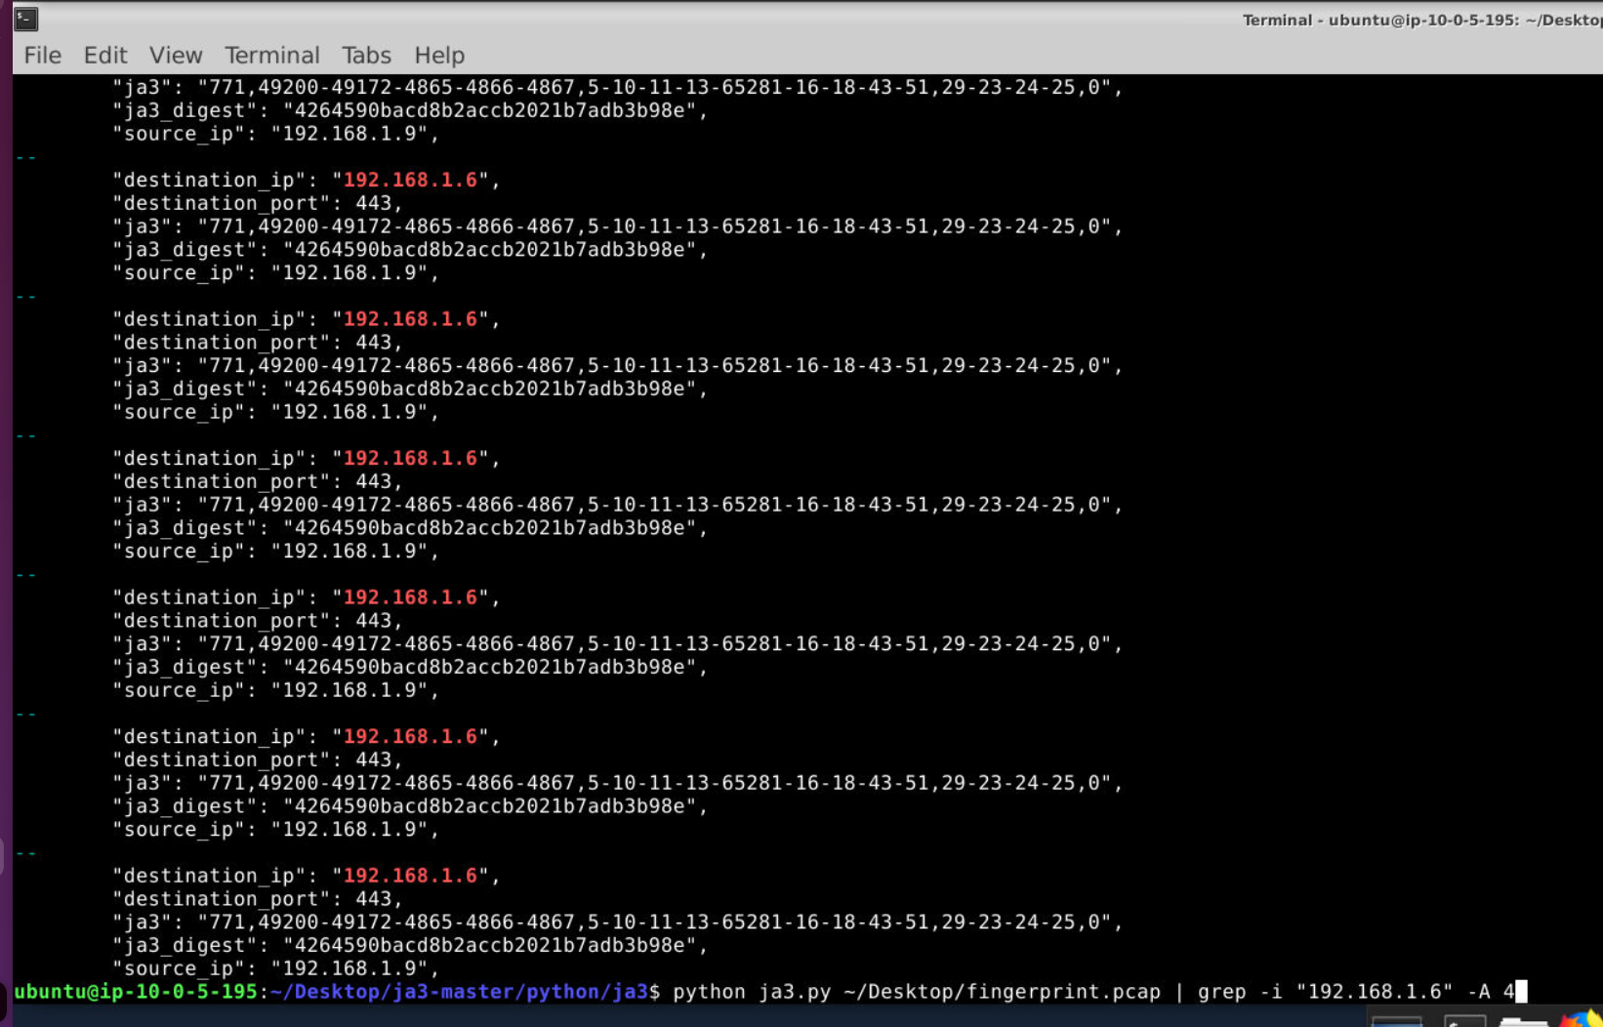This screenshot has width=1603, height=1027.
Task: Click the window icon in the bottom panel
Action: (x=1396, y=1021)
